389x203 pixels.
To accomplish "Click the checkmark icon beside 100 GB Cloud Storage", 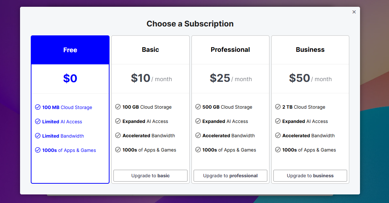I will (118, 107).
